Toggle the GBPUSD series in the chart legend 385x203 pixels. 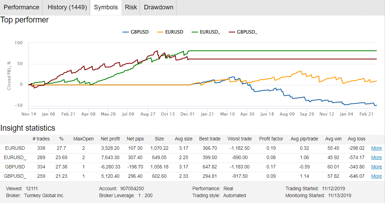(139, 31)
